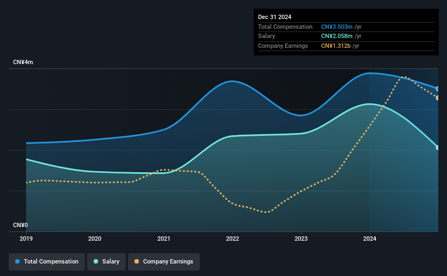
Task: Click the CN¥1.312b company earnings value
Action: 336,46
